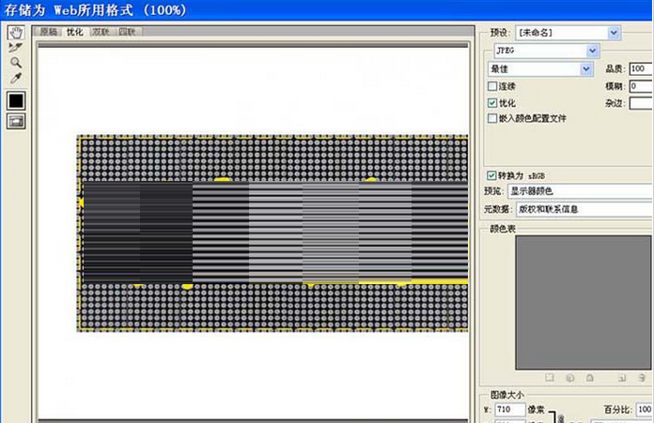The image size is (654, 423).
Task: Click the new color icon under color table
Action: [622, 378]
